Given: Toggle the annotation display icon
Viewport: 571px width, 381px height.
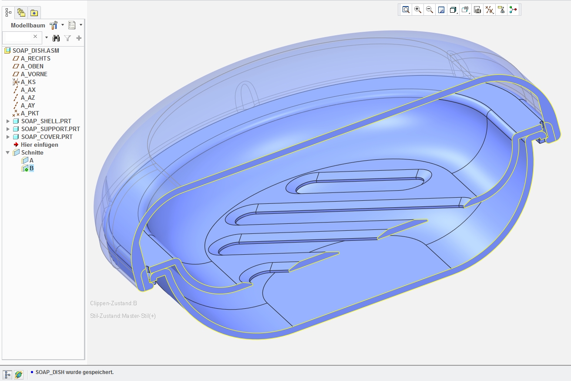Looking at the screenshot, I should [x=501, y=10].
